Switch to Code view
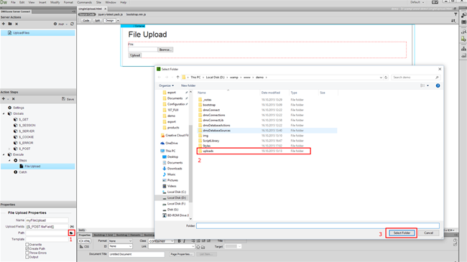Viewport: 467px width, 262px height. click(x=86, y=21)
